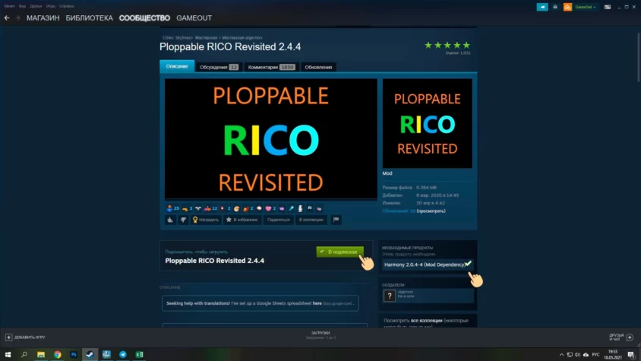Add the mod to favorites with В избранное
Viewport: 641px width, 361px height.
coord(242,220)
